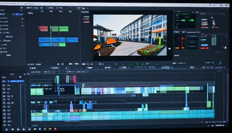Screen dimensions: 232x133
Task: Select the lone green clip near timeline right end
Action: (209, 104)
